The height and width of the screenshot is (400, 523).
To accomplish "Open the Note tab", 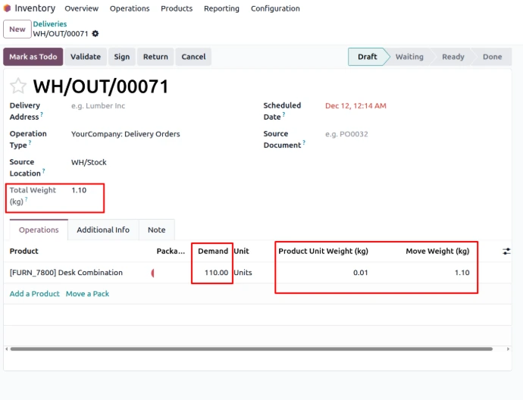I will tap(156, 230).
